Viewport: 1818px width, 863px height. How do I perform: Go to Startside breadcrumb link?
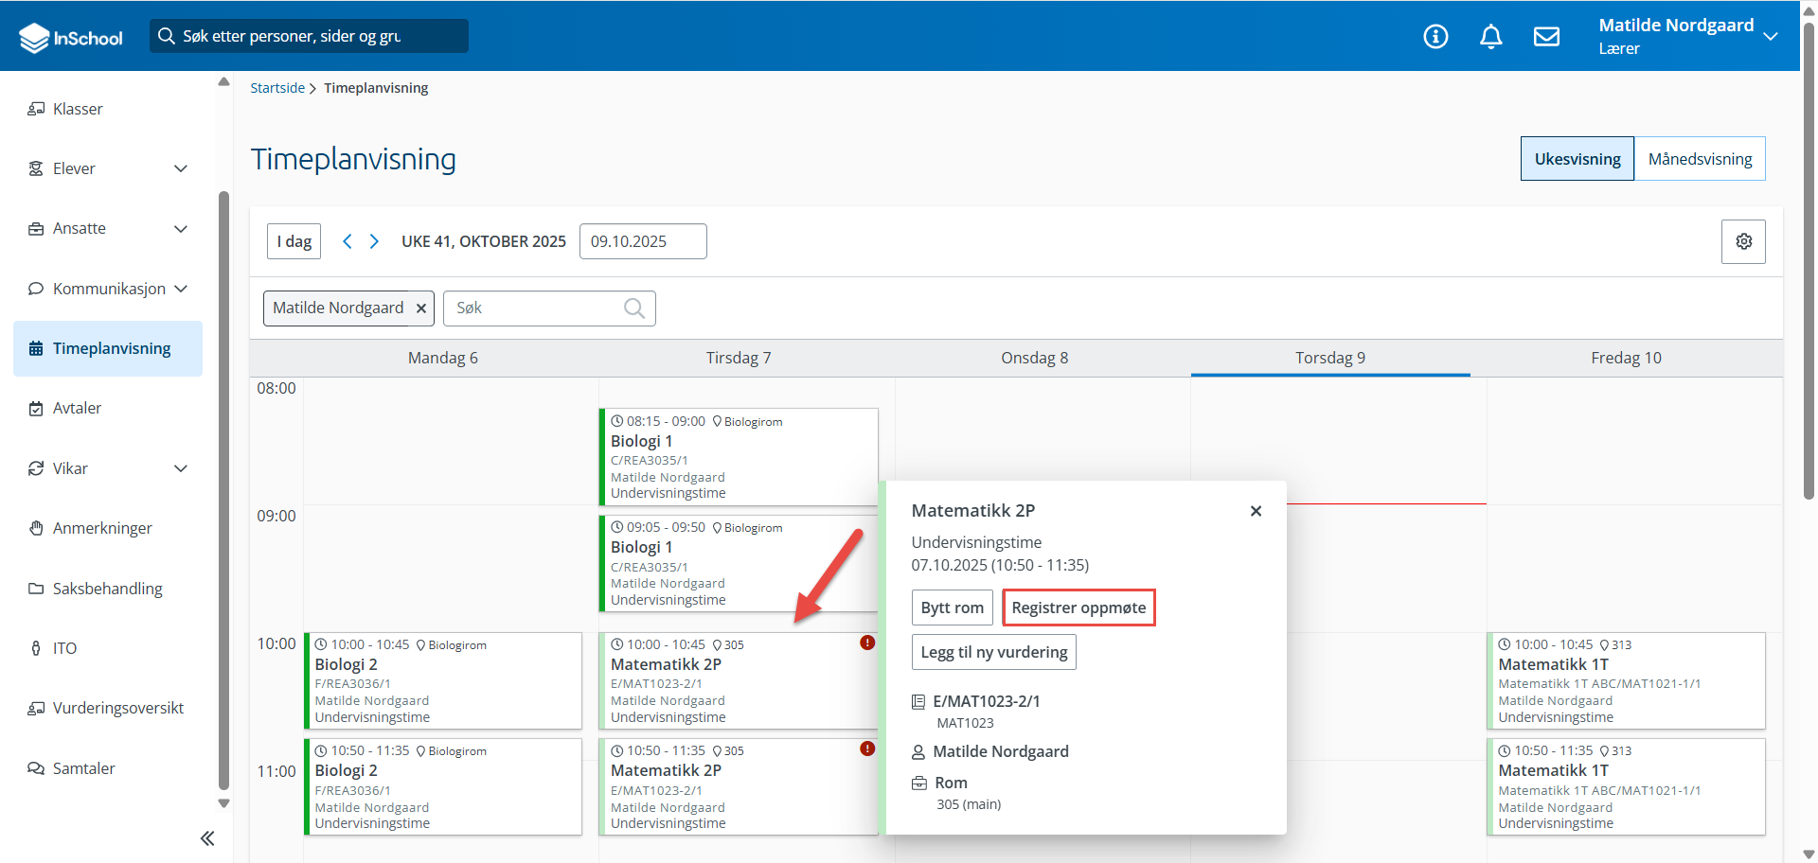[277, 88]
